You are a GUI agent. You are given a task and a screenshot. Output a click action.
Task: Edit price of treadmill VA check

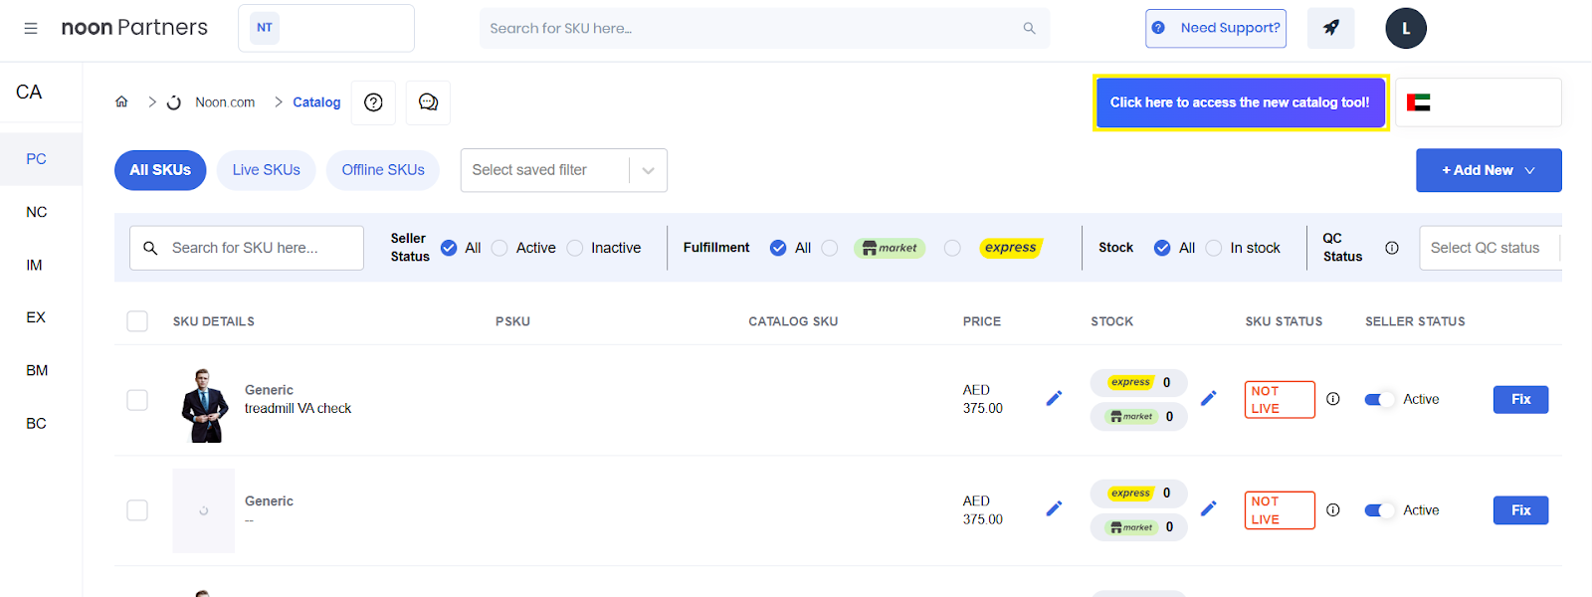click(1054, 399)
